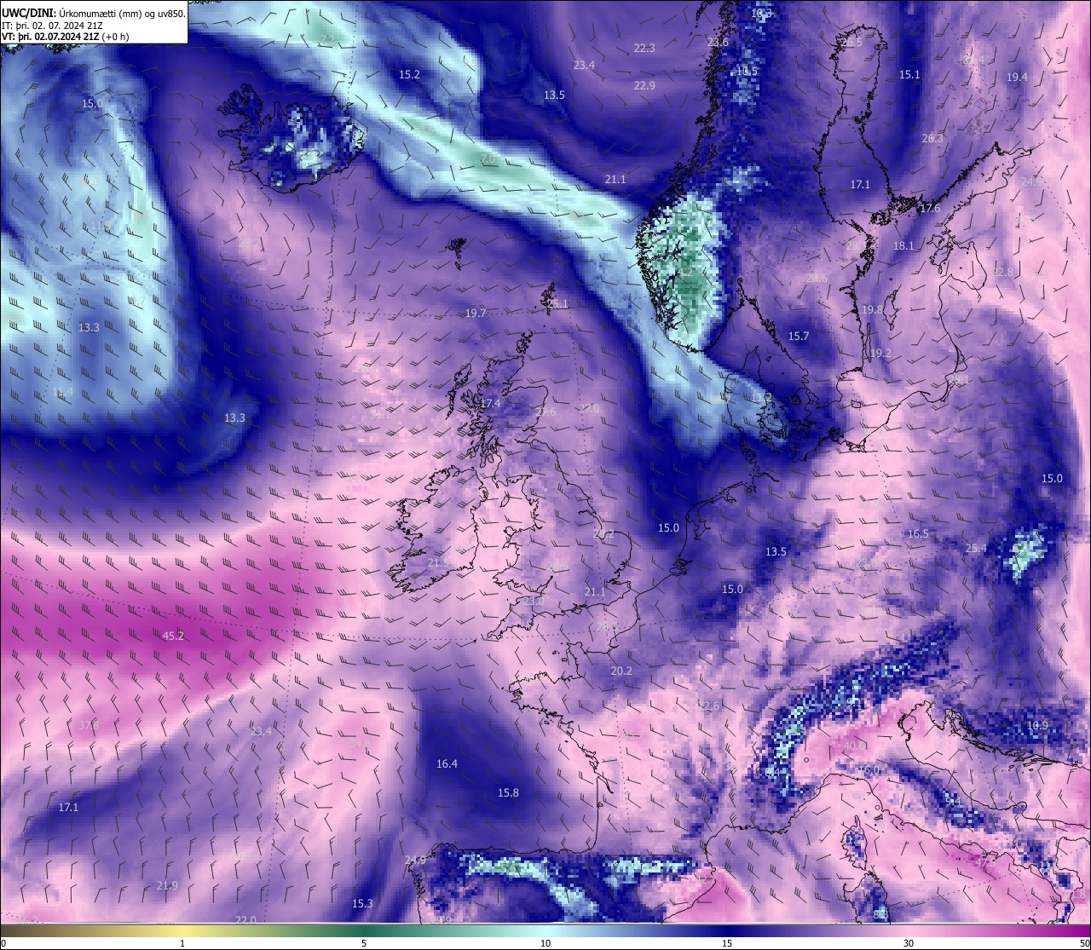This screenshot has height=950, width=1091.
Task: Click the 26.3 value over Finland
Action: coord(932,138)
